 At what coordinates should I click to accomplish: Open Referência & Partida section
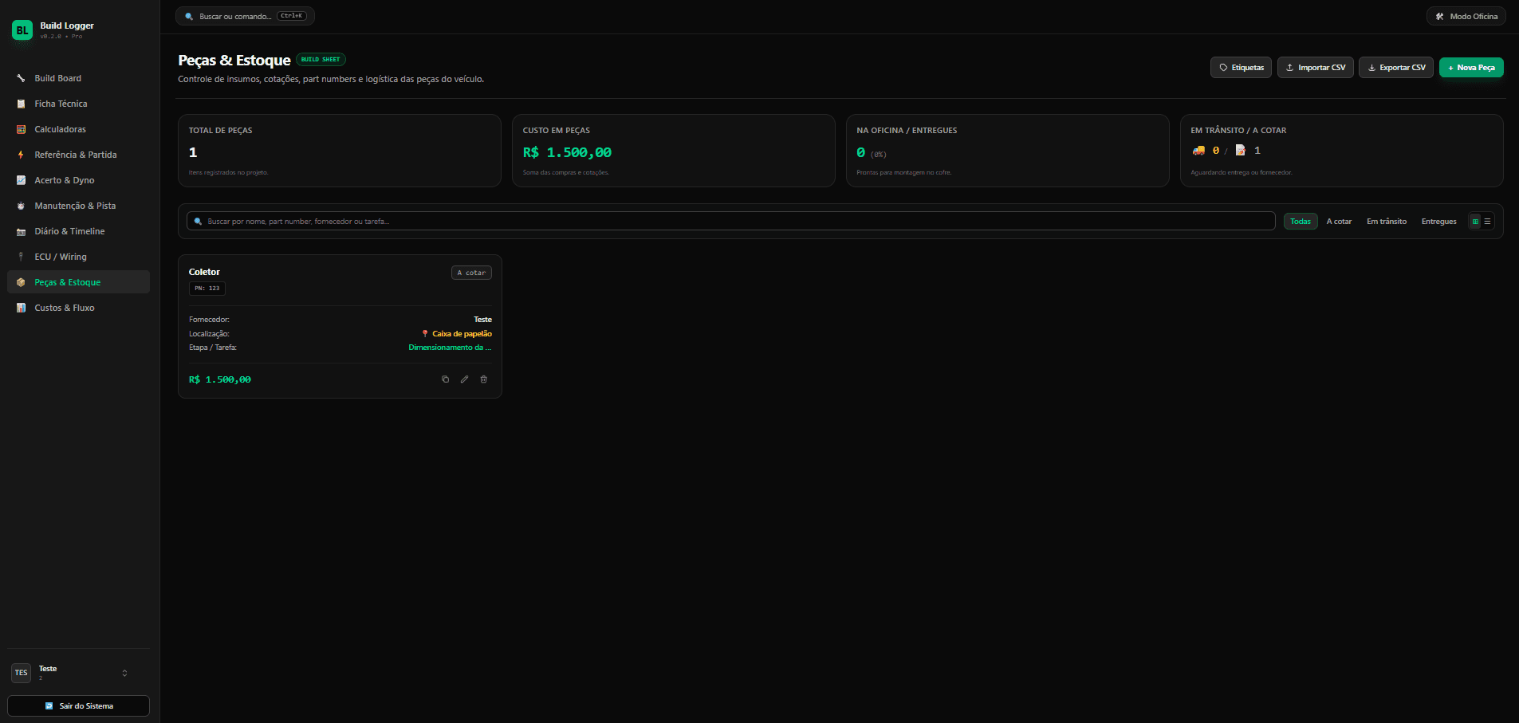[x=78, y=155]
